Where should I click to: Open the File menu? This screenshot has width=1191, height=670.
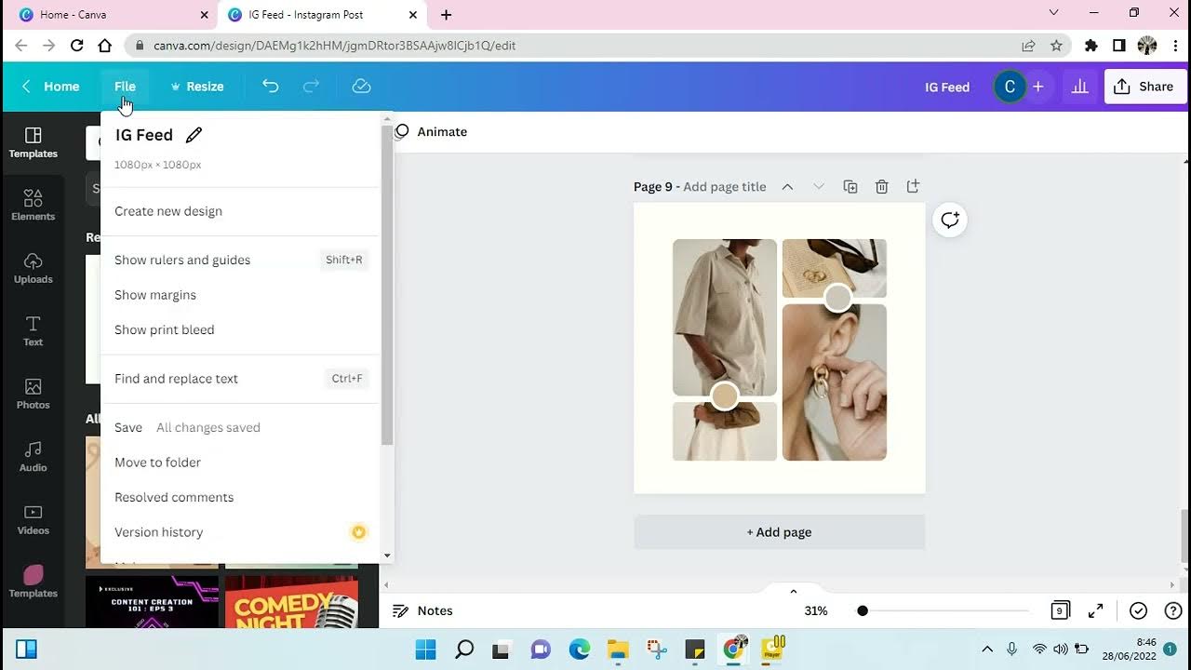click(125, 86)
